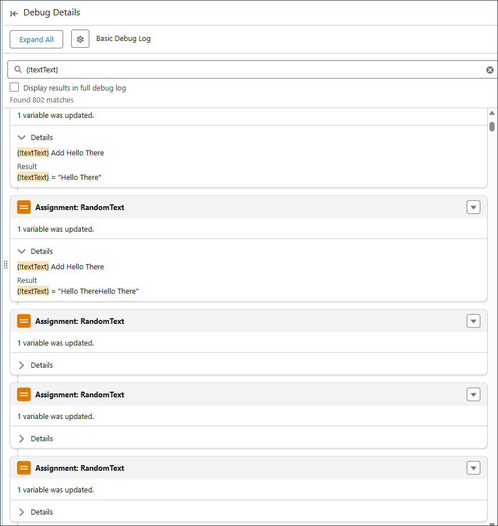Enable Display results in full debug log
498x526 pixels.
[14, 87]
